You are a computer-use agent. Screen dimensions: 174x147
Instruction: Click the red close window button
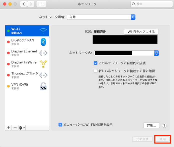coord(5,4)
